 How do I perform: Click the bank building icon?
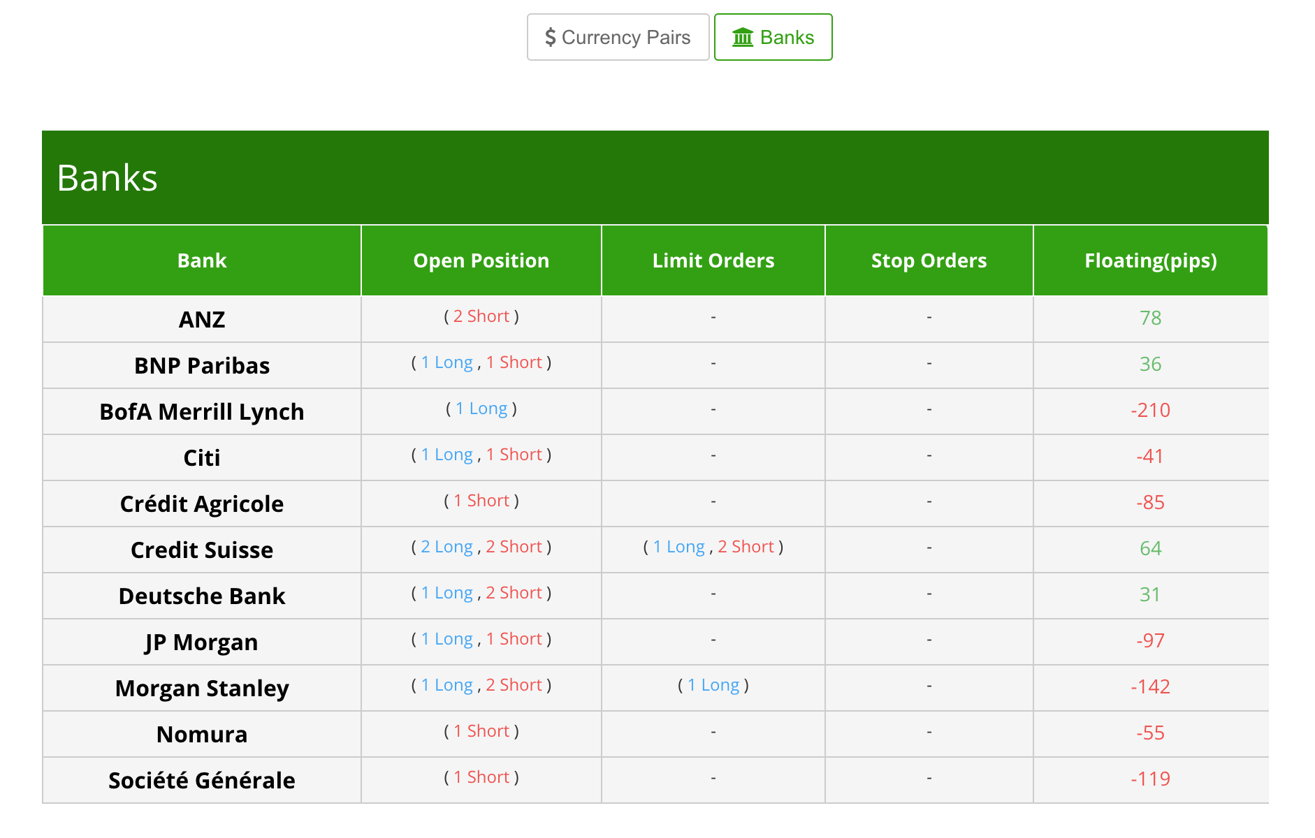(743, 37)
